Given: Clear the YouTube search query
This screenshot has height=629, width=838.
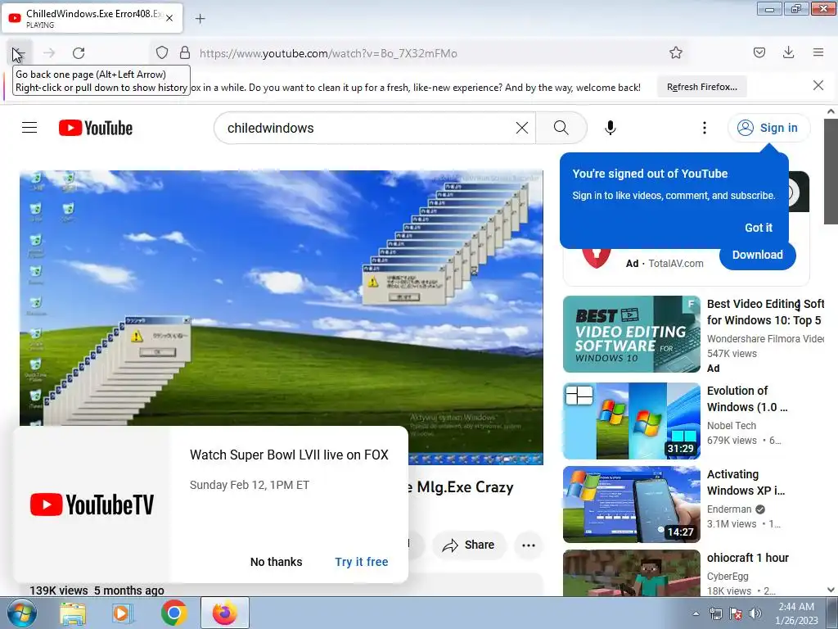Looking at the screenshot, I should coord(522,128).
